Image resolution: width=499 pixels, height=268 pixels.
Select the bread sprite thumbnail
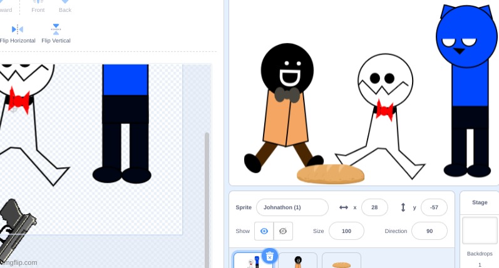tap(341, 262)
